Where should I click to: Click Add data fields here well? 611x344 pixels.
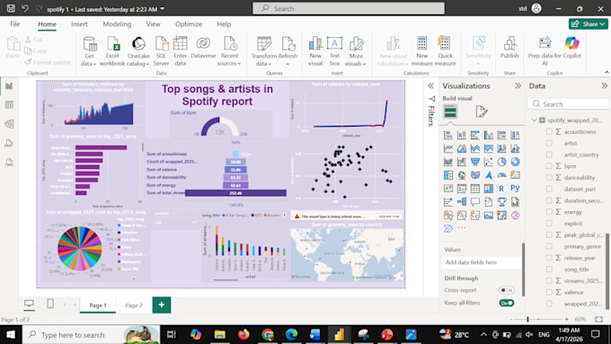click(482, 262)
